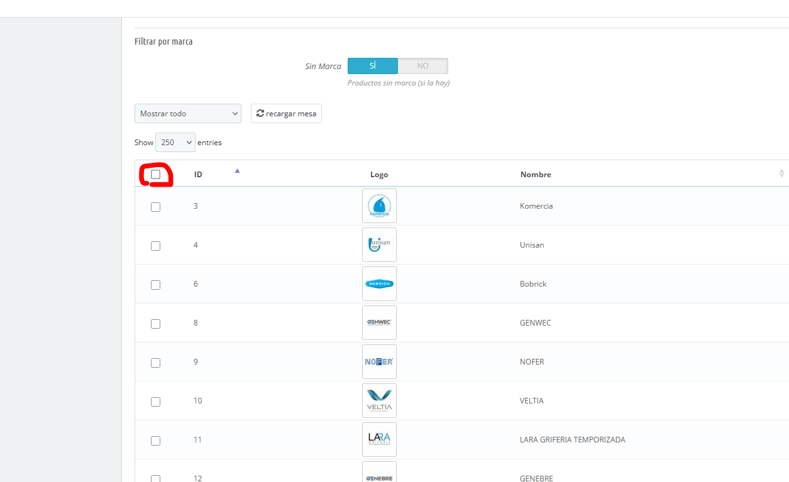Click the Logo column header

pyautogui.click(x=379, y=175)
